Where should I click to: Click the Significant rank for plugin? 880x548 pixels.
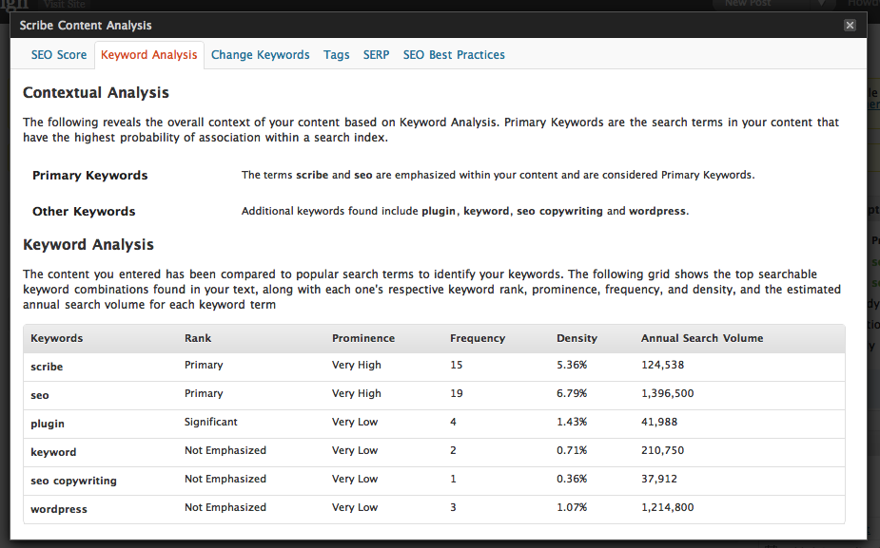(x=211, y=422)
